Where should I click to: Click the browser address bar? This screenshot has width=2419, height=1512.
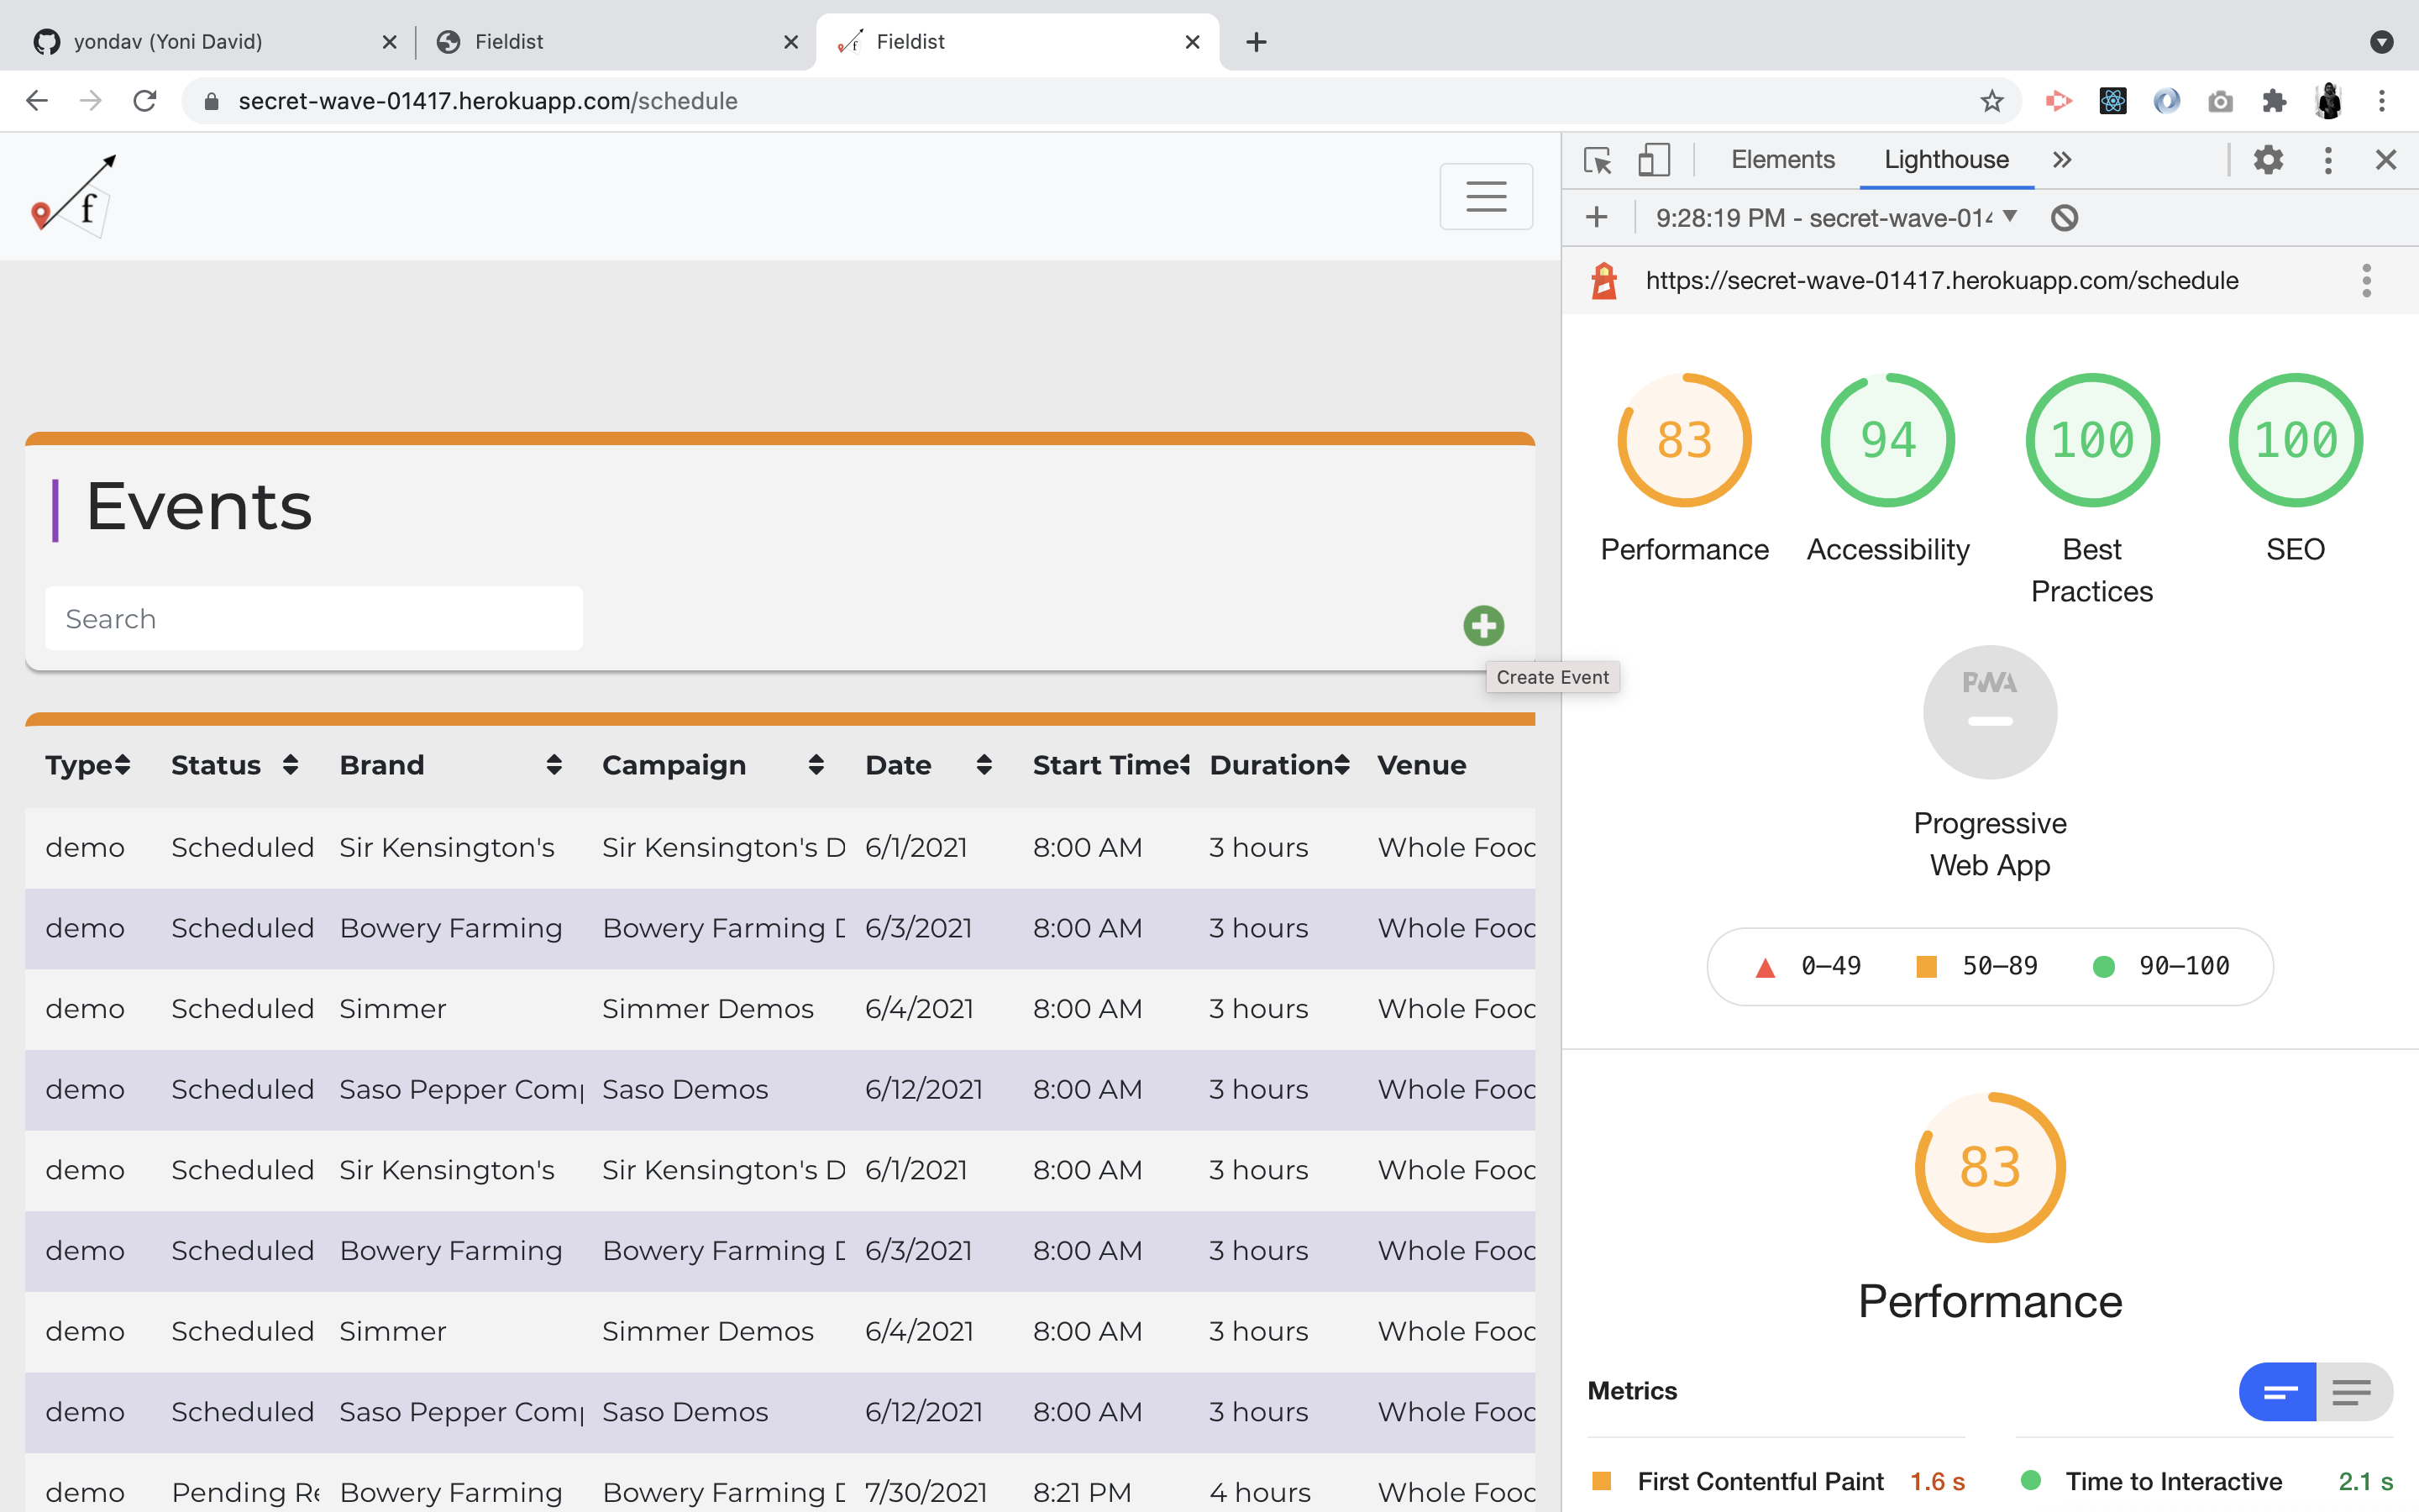tap(1099, 101)
